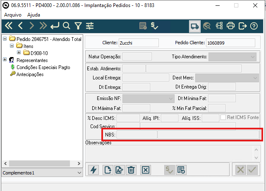Collapse the Itens tree node
The height and width of the screenshot is (191, 266).
(x=12, y=45)
